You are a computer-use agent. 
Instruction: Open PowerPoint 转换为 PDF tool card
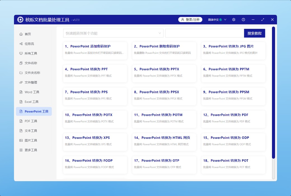[233, 118]
